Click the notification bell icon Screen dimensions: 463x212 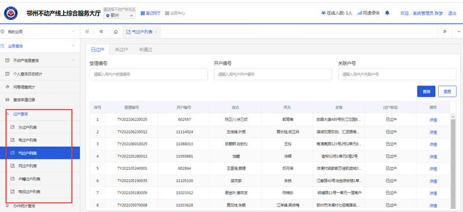click(387, 13)
